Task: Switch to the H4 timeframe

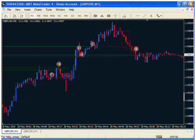Action: 66,16
